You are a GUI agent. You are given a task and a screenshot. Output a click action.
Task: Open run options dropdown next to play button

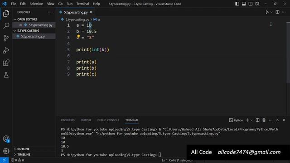pyautogui.click(x=271, y=12)
